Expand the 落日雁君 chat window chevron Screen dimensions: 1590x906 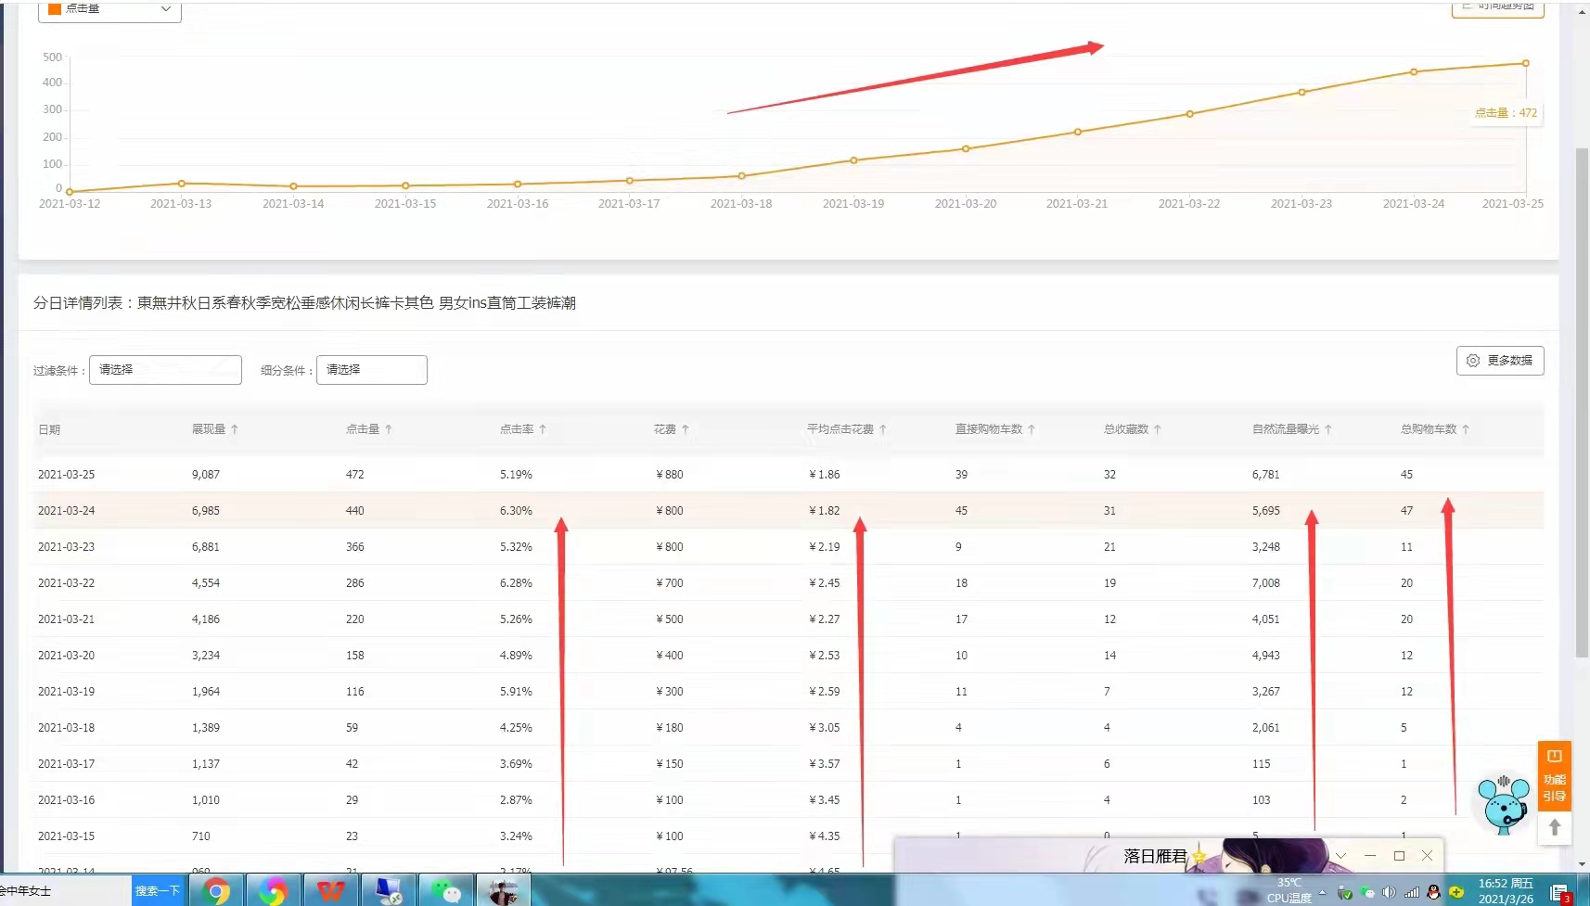[x=1340, y=856]
